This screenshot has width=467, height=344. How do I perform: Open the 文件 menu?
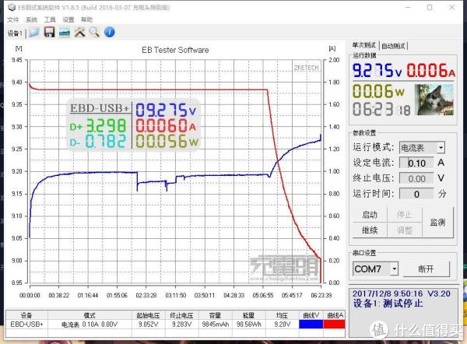(x=12, y=19)
